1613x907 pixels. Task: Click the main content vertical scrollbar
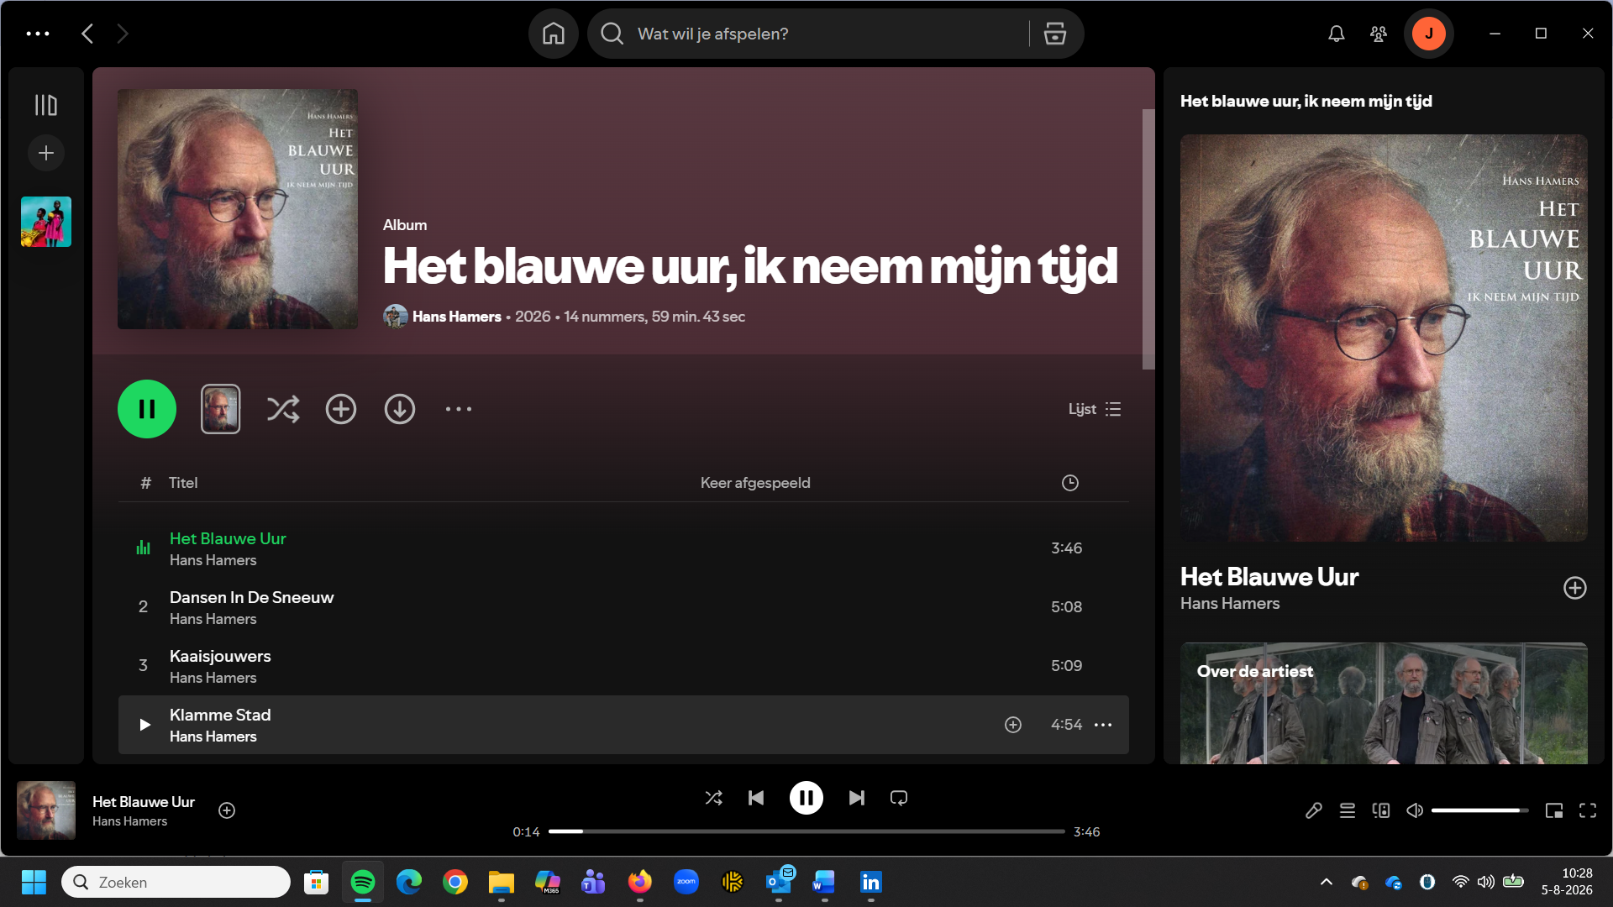click(x=1148, y=239)
